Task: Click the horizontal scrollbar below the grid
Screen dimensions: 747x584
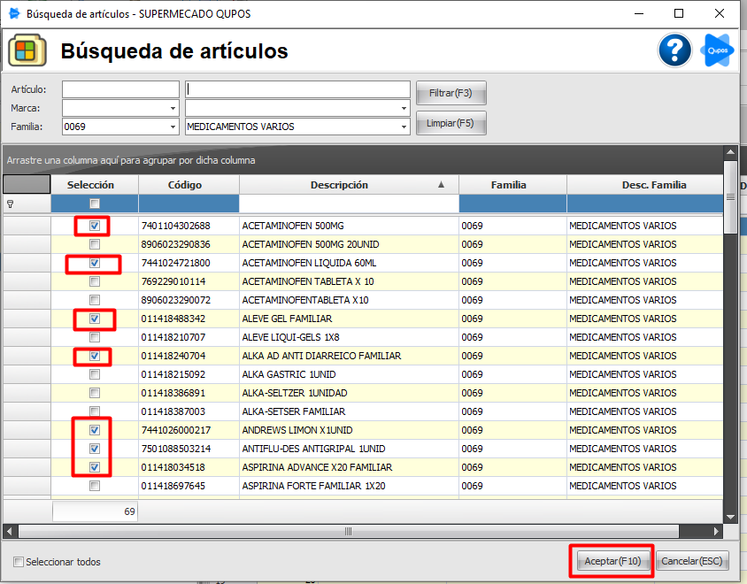Action: point(348,532)
